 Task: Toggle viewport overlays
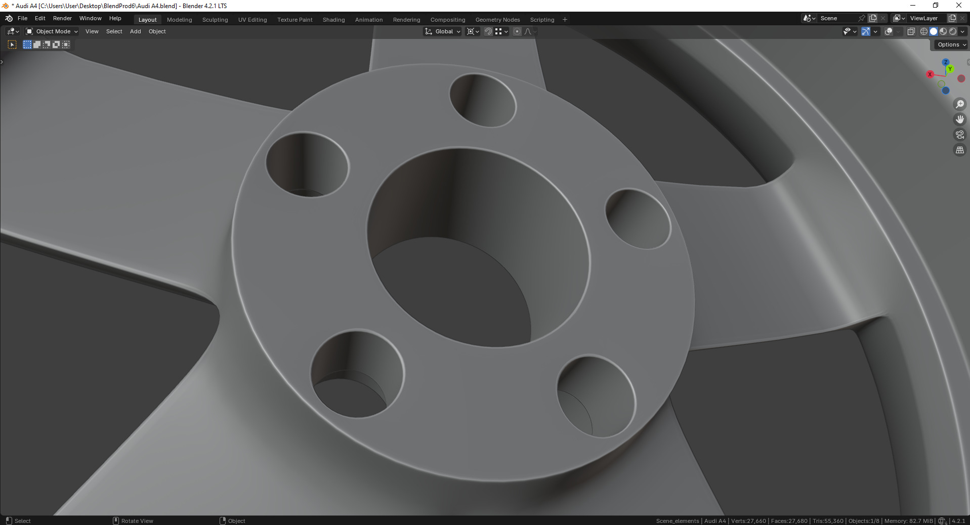889,31
